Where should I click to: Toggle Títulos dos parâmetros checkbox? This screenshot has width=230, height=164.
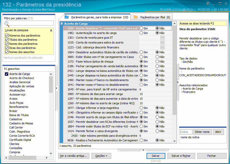(x=7, y=40)
